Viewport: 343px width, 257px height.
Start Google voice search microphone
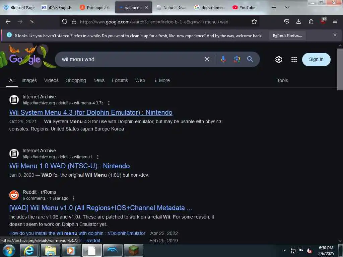click(223, 59)
